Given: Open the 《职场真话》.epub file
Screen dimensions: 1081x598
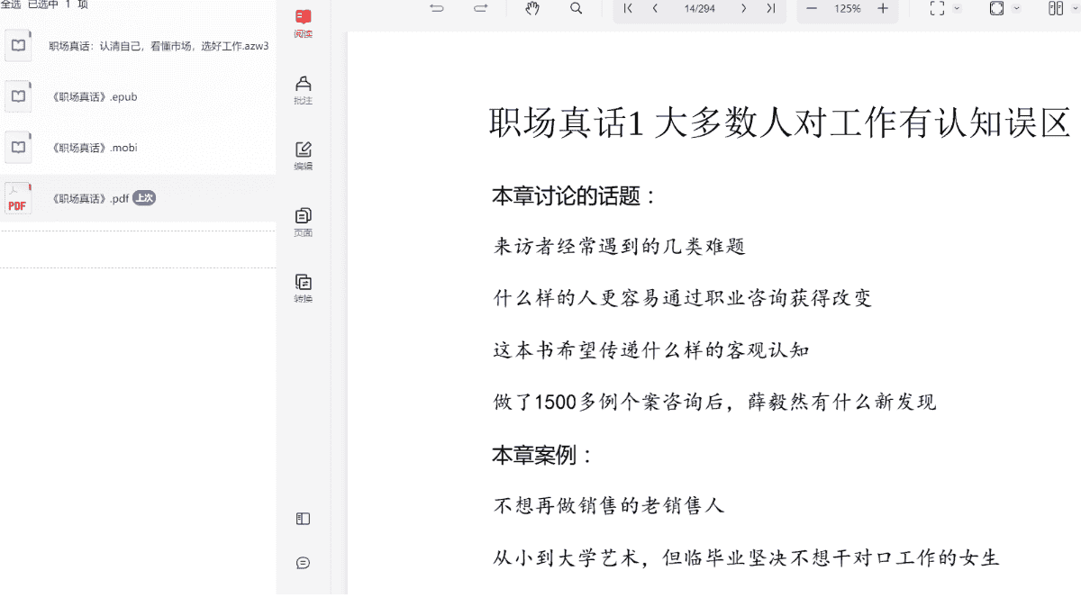Looking at the screenshot, I should coord(94,96).
